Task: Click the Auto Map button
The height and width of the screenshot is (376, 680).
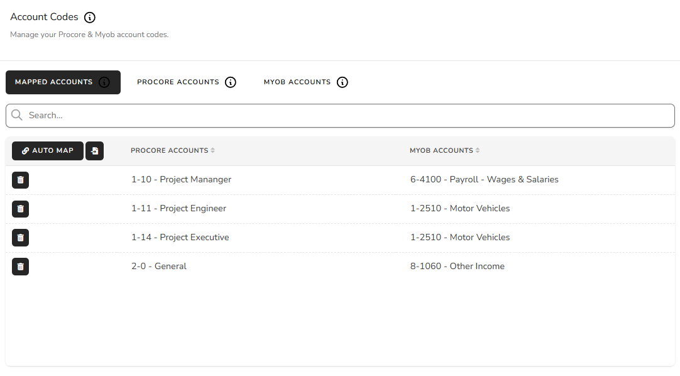Action: click(x=48, y=151)
